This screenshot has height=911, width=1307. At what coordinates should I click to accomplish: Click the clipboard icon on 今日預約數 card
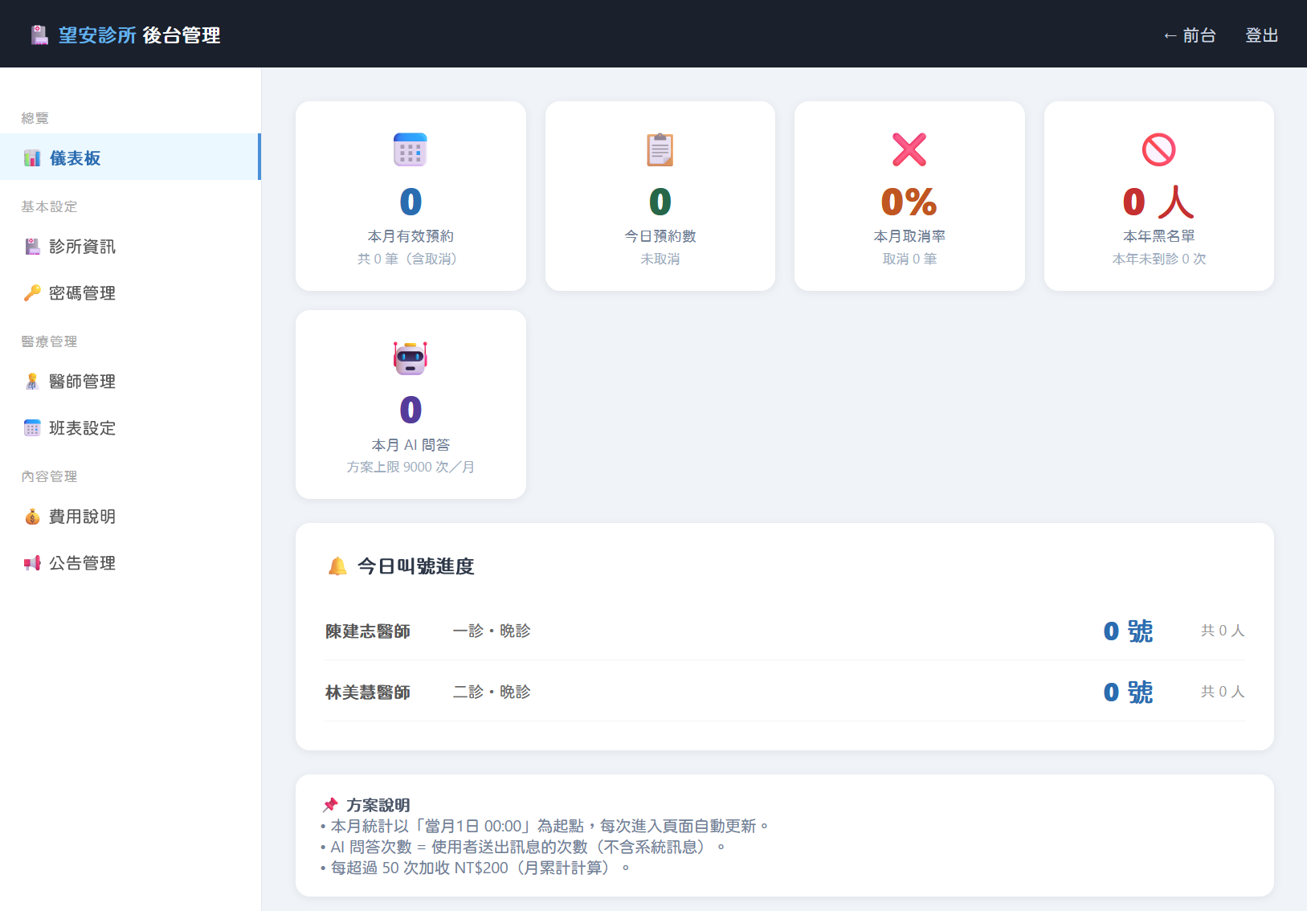pyautogui.click(x=660, y=149)
